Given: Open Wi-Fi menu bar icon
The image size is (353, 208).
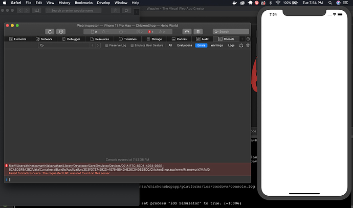Looking at the screenshot, I should click(x=278, y=3).
